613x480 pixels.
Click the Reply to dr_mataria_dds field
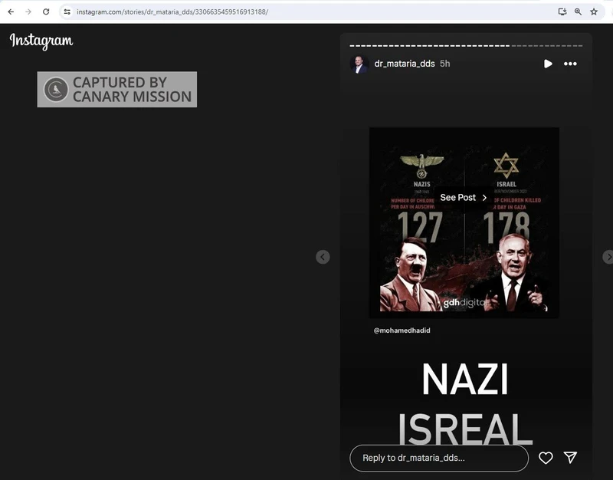coord(439,458)
